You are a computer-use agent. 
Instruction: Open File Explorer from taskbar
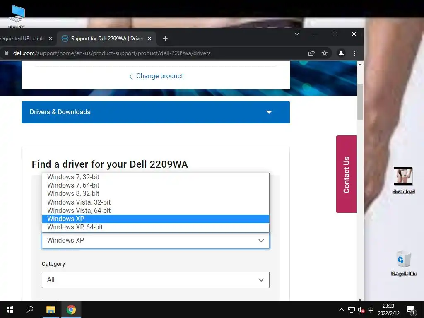(x=51, y=310)
